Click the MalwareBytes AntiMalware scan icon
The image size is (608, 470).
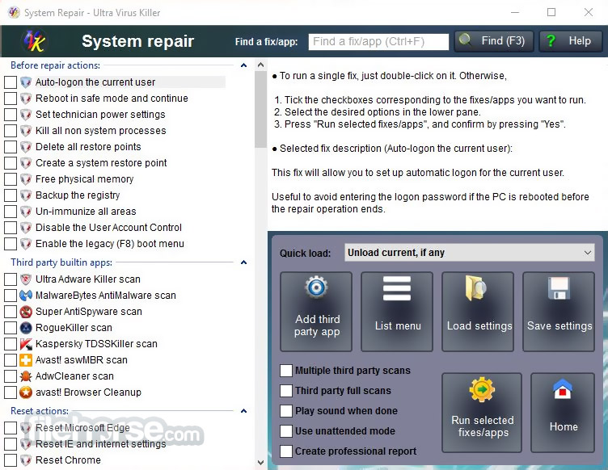point(26,296)
